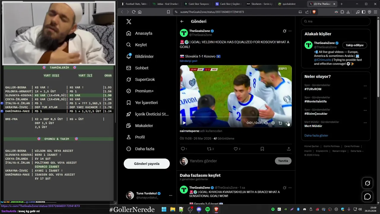Open options for #BizimÇocuklar trend
Screen dimensions: 380x214
tap(365, 110)
